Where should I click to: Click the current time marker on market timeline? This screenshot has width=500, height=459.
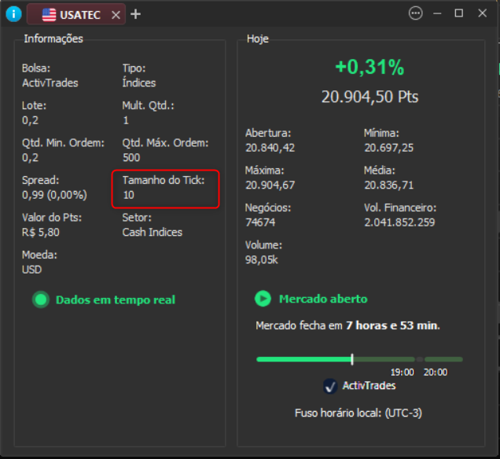[x=352, y=359]
